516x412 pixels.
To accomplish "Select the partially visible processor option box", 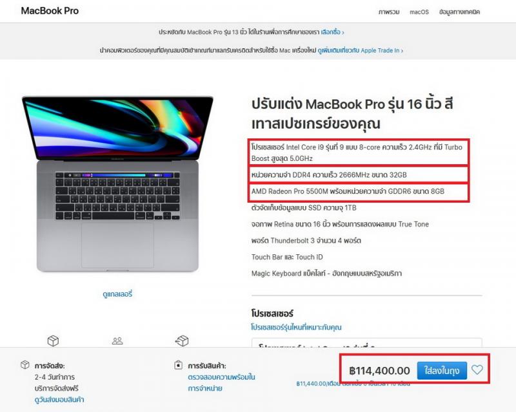I will pos(366,342).
